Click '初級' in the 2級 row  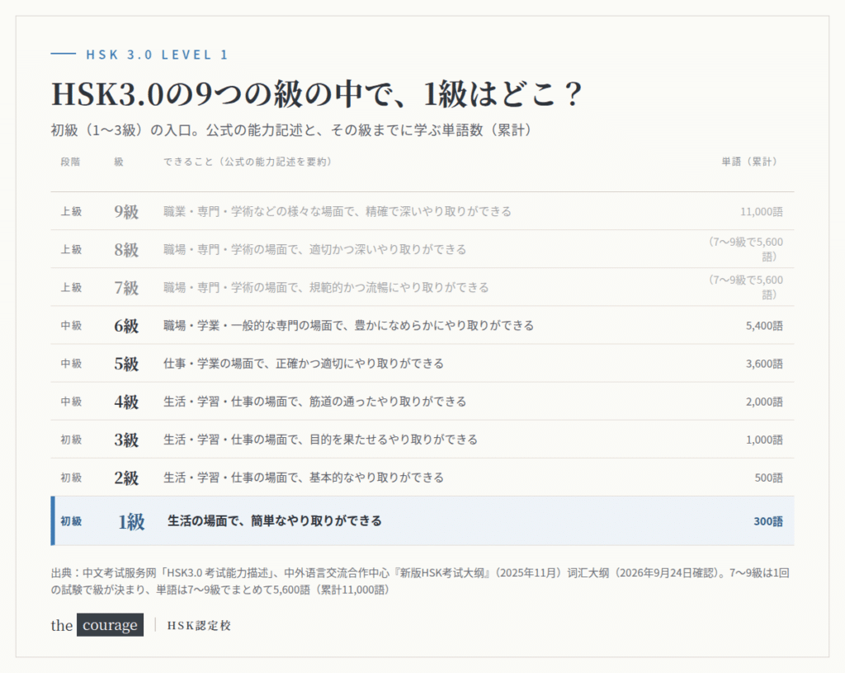[71, 478]
